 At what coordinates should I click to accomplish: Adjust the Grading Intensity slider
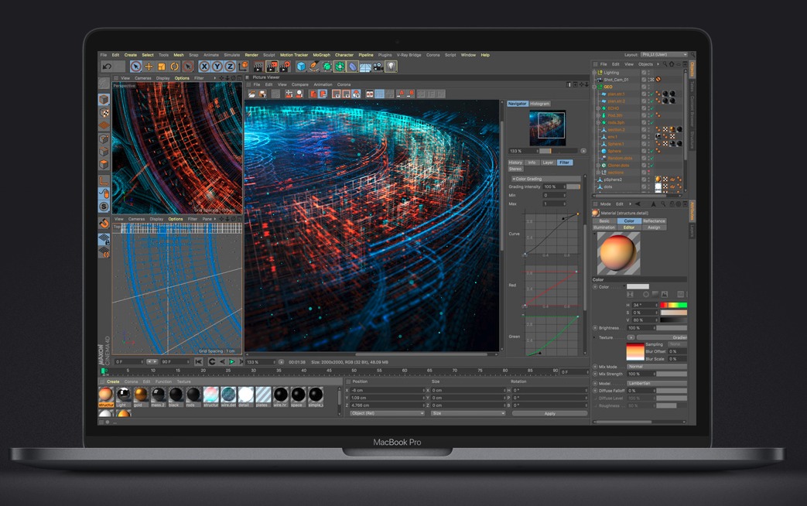coord(573,187)
